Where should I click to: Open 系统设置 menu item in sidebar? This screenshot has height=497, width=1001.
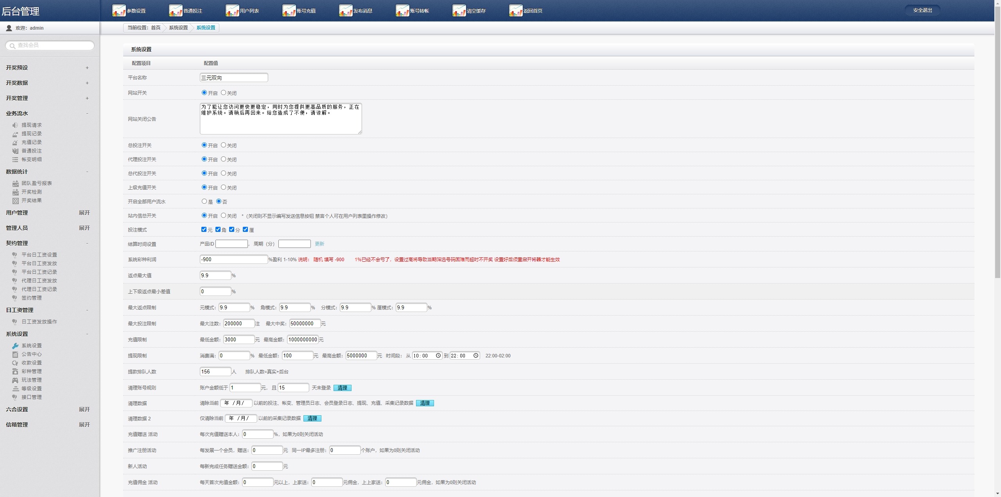point(32,345)
